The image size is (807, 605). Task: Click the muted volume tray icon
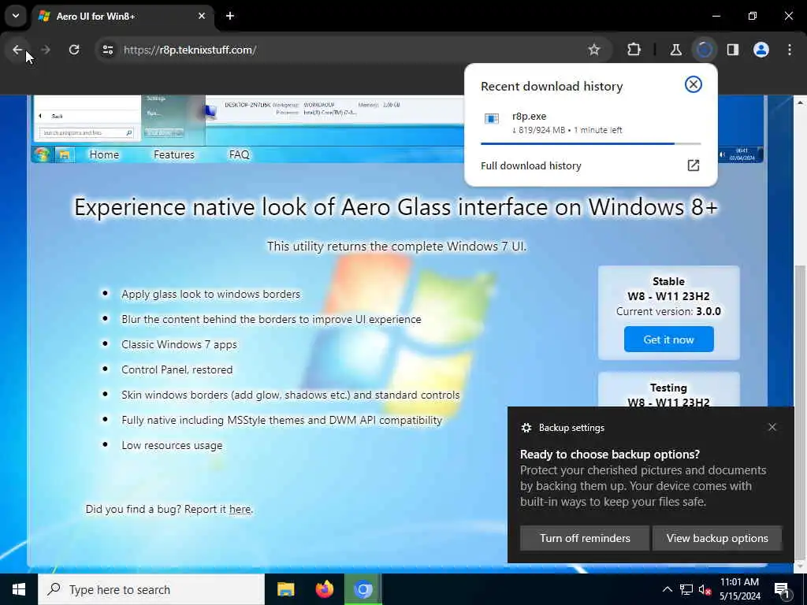705,590
